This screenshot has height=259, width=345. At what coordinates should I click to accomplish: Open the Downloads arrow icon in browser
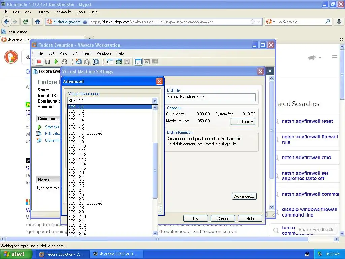(339, 22)
